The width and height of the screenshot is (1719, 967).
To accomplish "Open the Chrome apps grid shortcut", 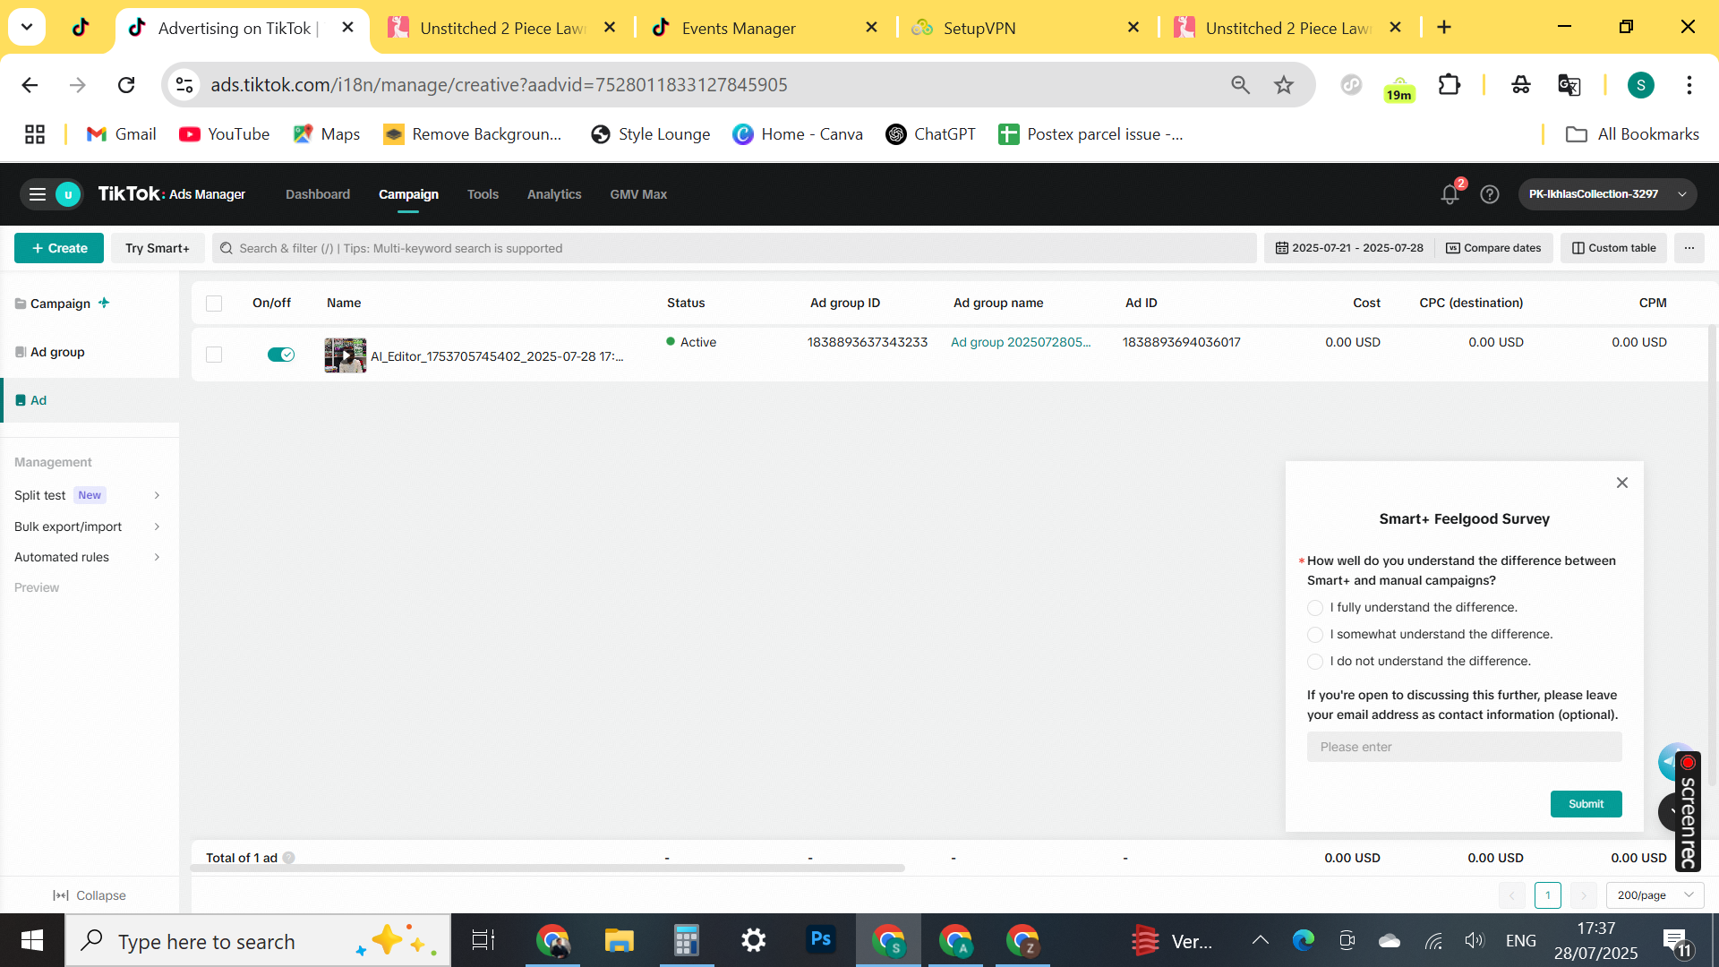I will [x=35, y=134].
